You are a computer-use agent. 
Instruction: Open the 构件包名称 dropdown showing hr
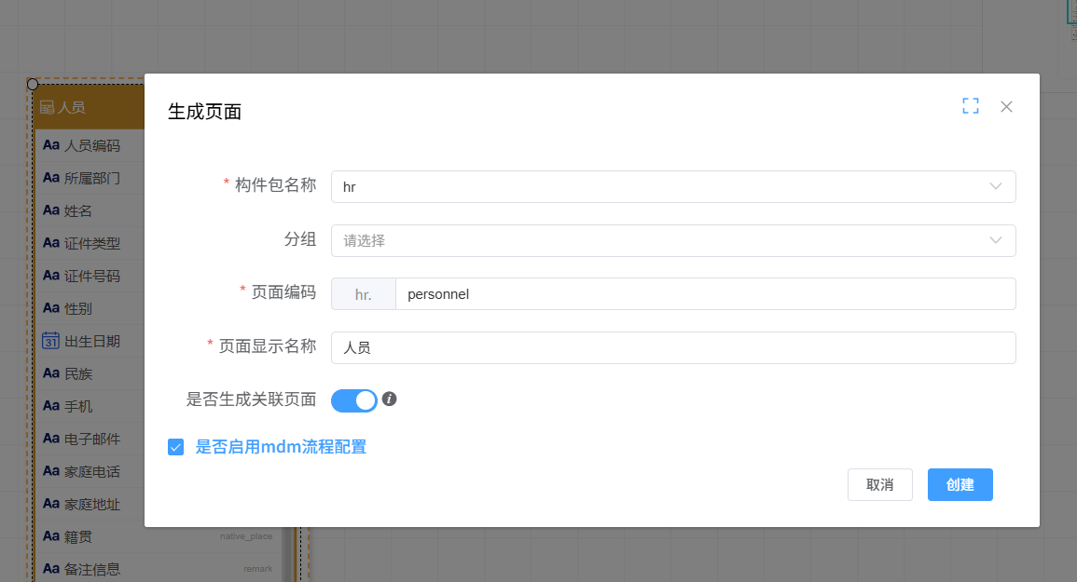click(673, 186)
